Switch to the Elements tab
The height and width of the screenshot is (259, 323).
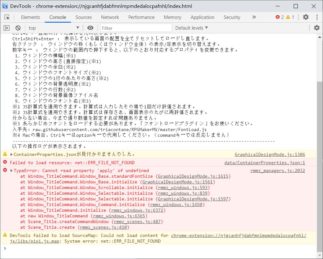click(31, 17)
